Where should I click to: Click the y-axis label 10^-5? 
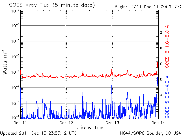(15, 57)
